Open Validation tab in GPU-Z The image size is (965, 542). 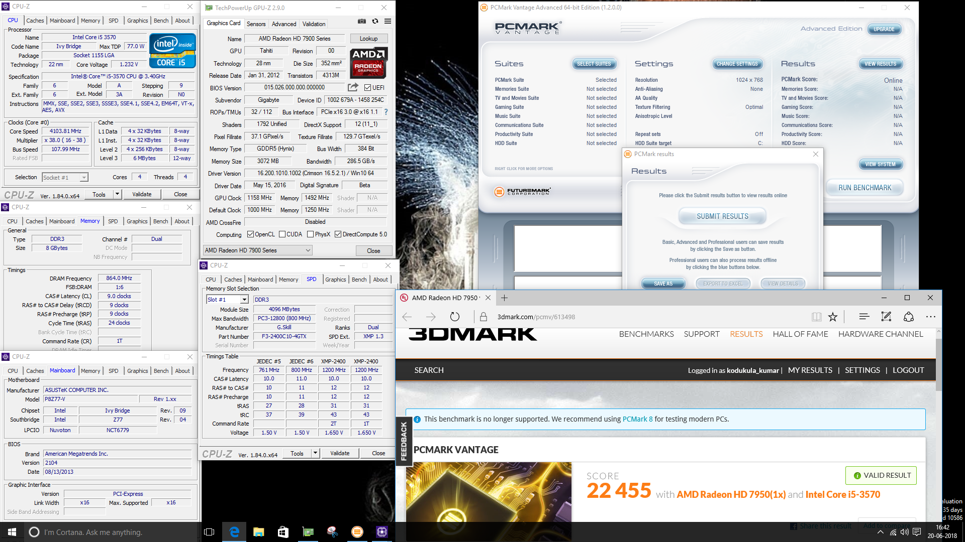314,24
